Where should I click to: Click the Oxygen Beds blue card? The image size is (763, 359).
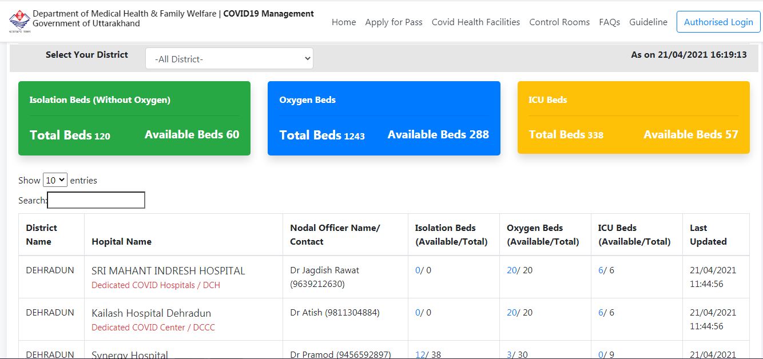(x=384, y=118)
